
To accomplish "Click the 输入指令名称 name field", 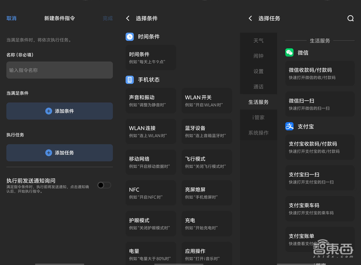I will pyautogui.click(x=60, y=70).
